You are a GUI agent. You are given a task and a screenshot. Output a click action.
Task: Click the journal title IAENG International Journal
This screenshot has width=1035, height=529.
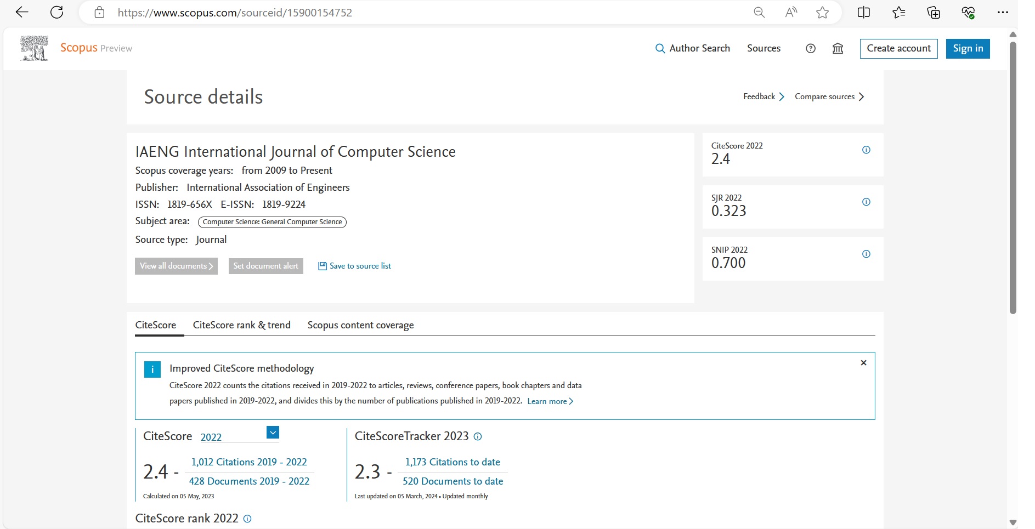295,152
